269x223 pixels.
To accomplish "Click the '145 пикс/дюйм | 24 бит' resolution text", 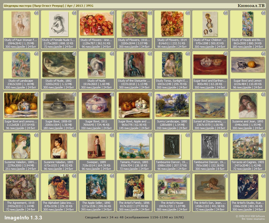I will click(134, 128).
